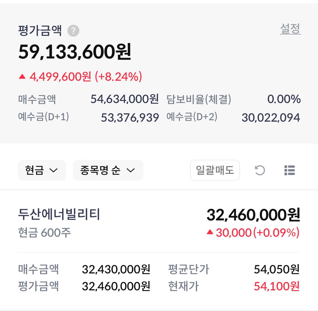Click the 담보비율(체결) label

point(199,99)
